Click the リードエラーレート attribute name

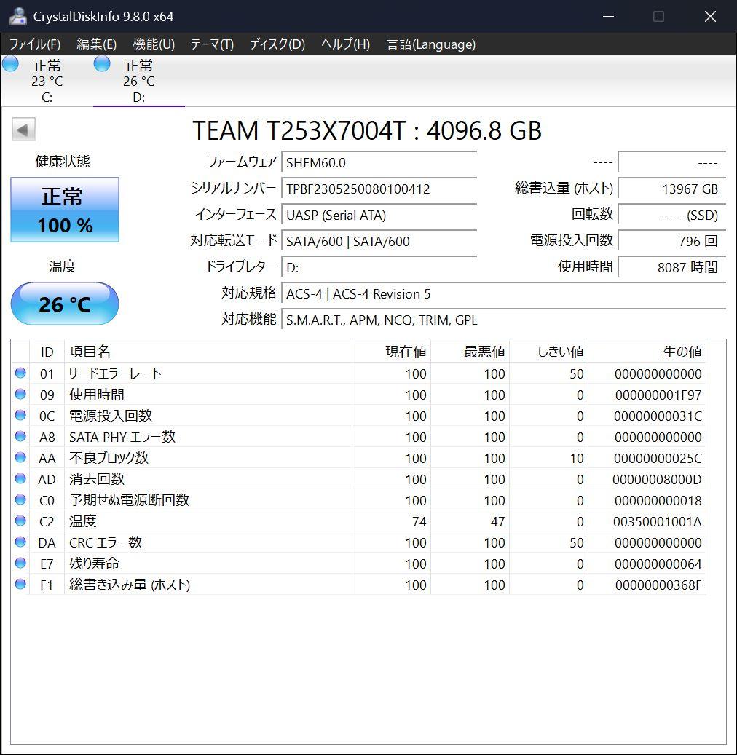click(x=114, y=373)
